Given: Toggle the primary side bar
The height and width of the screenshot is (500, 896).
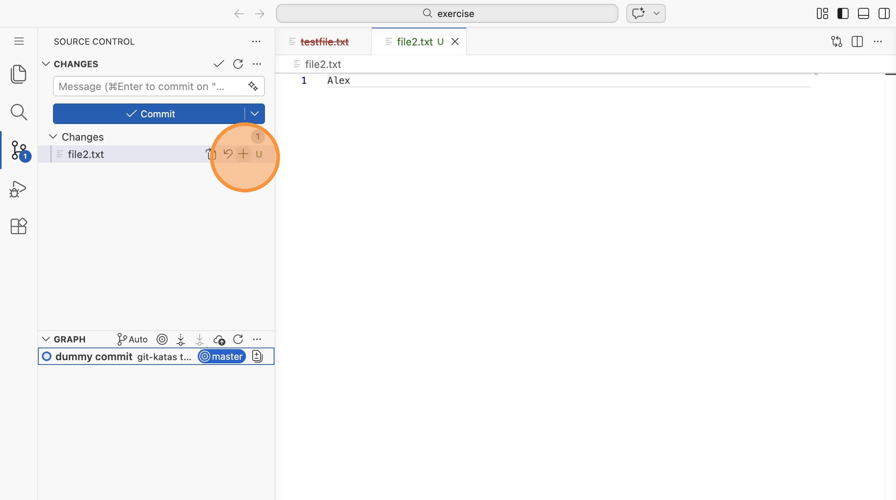Looking at the screenshot, I should 843,13.
